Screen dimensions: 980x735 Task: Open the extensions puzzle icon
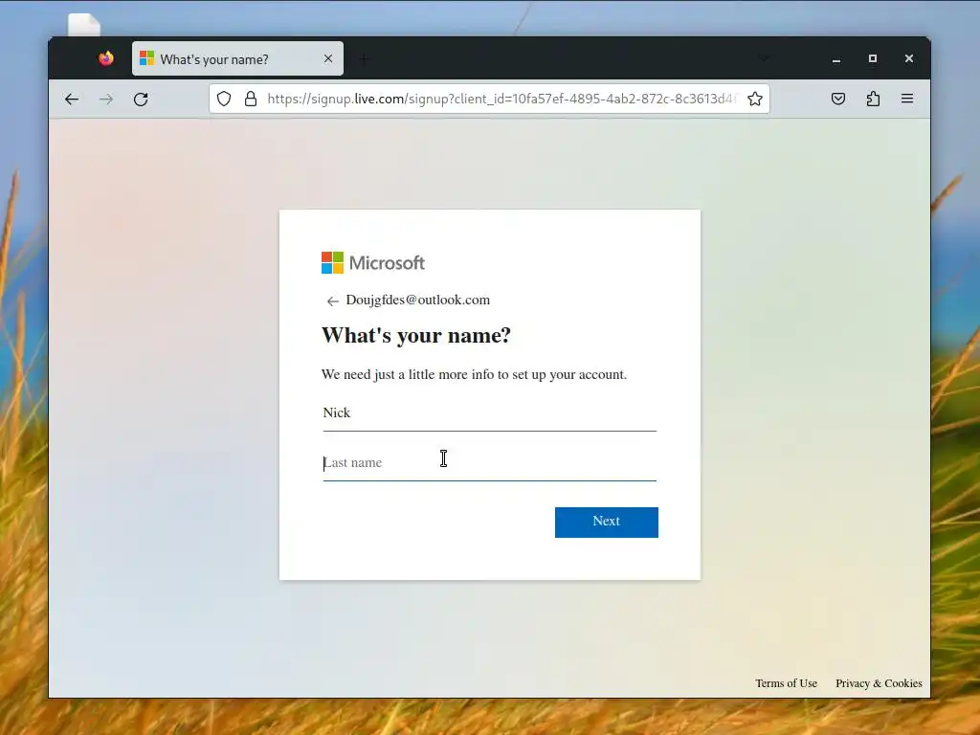[x=873, y=99]
